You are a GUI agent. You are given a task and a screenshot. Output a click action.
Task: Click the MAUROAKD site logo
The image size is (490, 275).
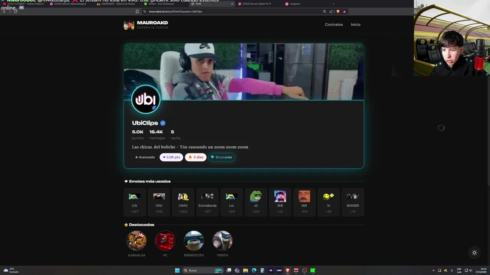[146, 25]
